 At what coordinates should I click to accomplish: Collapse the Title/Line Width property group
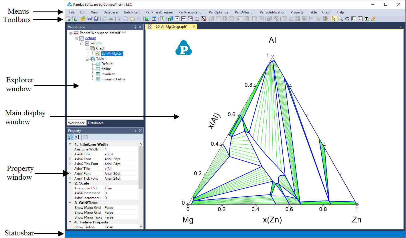70,144
